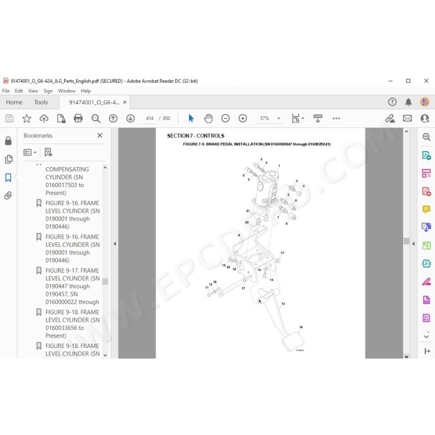Screen dimensions: 435x435
Task: Open Fill & Sign tool
Action: coord(426,282)
